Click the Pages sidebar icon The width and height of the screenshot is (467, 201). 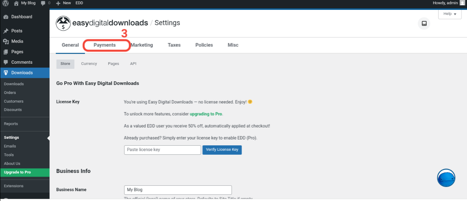click(6, 52)
